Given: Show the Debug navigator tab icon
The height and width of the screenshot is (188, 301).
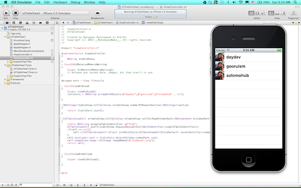Looking at the screenshot, I should [x=34, y=23].
